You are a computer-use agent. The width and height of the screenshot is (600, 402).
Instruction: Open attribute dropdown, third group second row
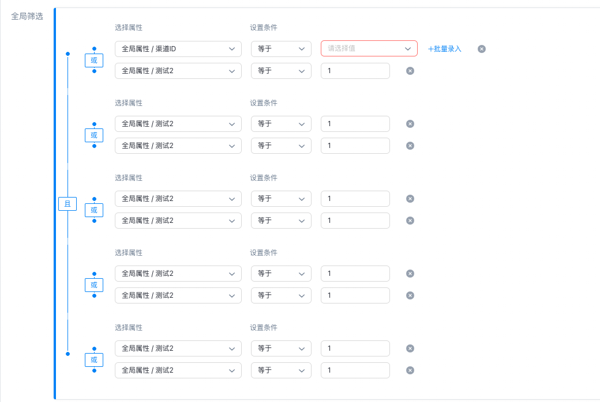point(178,221)
